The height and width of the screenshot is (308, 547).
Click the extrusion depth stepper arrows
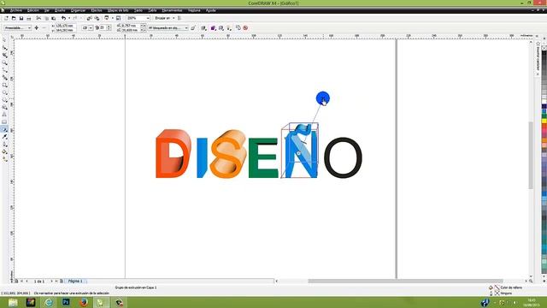(109, 28)
